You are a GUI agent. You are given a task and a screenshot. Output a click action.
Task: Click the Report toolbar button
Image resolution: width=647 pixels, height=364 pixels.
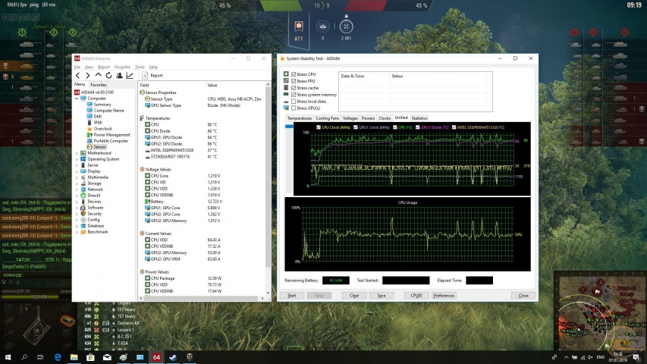point(152,76)
